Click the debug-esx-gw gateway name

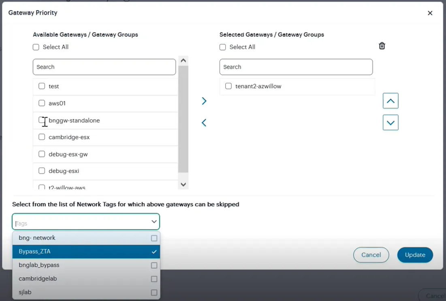click(x=68, y=154)
